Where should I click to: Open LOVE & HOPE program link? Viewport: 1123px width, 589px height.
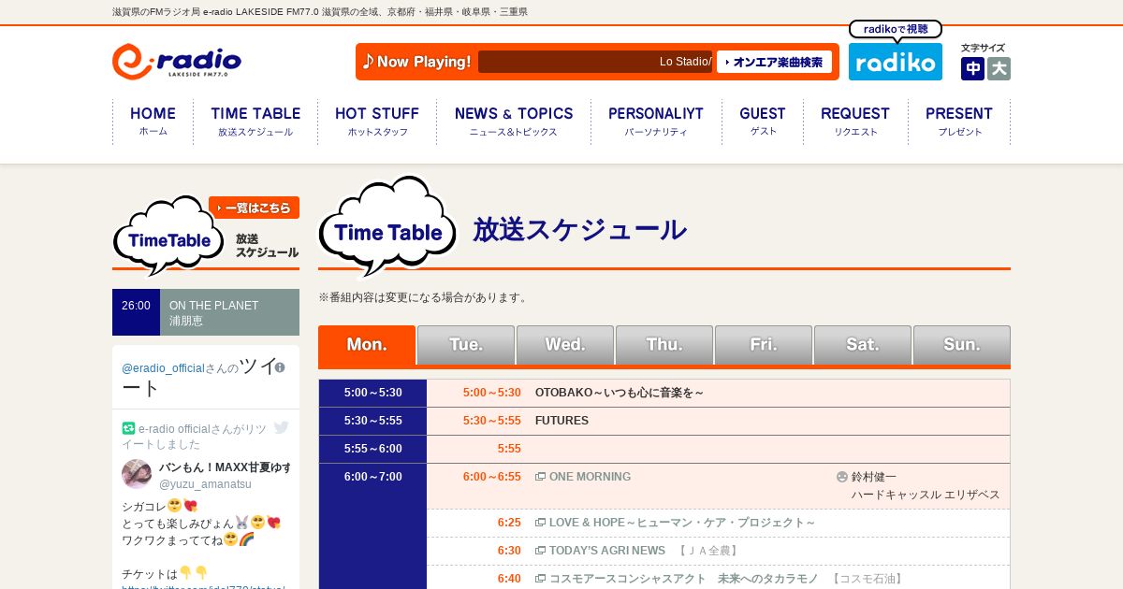[x=682, y=523]
